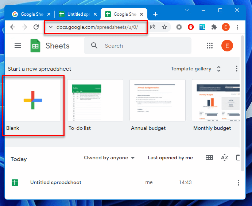
Task: Click the owner 'me' in file row
Action: pyautogui.click(x=149, y=183)
